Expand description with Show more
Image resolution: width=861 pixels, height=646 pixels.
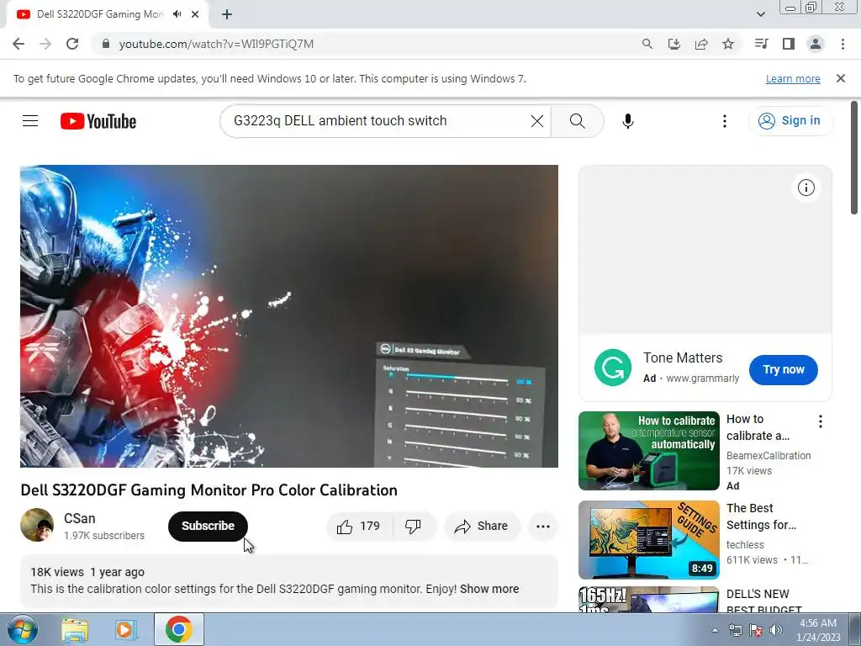[489, 589]
